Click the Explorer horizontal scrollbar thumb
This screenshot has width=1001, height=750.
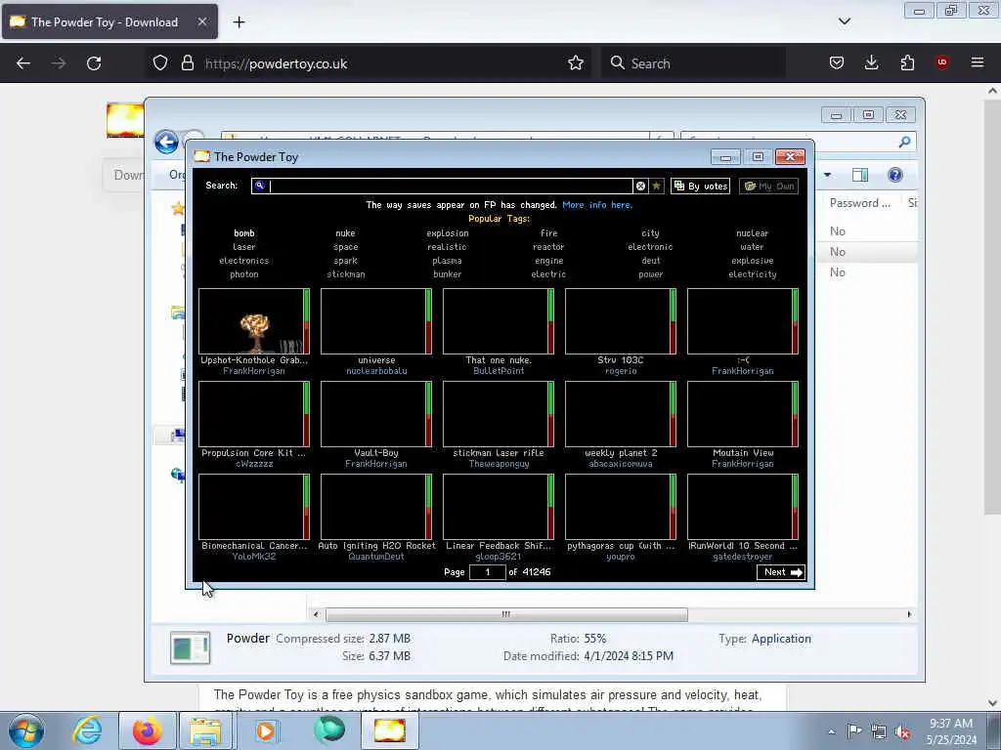click(506, 614)
